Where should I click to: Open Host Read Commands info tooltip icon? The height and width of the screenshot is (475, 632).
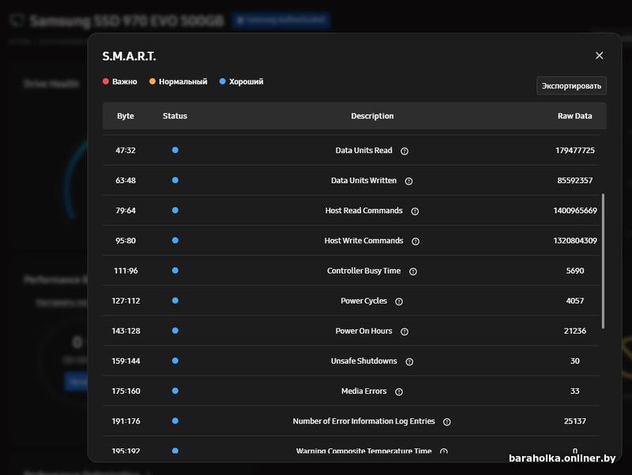point(415,211)
